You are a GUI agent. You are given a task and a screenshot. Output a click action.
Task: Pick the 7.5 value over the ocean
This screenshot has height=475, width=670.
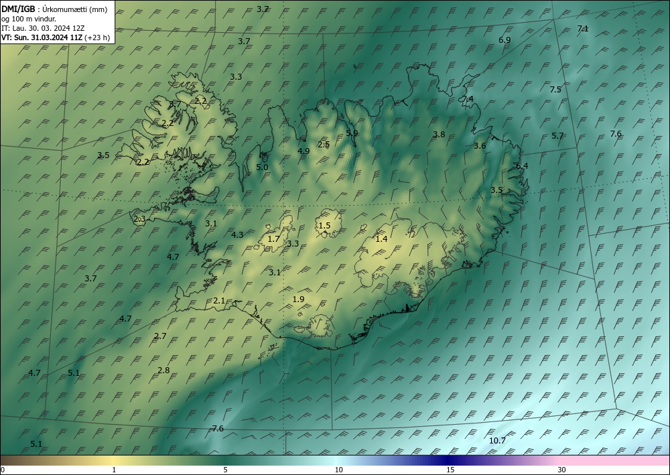(555, 89)
